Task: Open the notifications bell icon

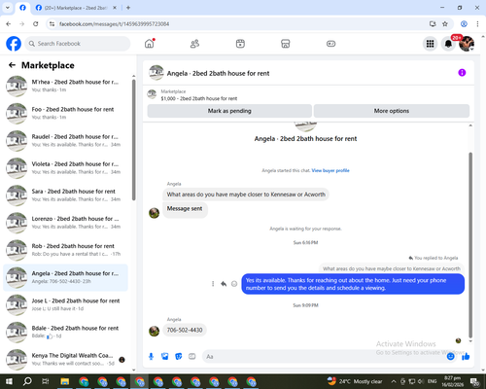Action: 448,44
